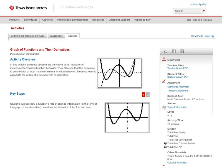Click the home icon beside Downloads Home
The image size is (222, 166).
click(213, 36)
